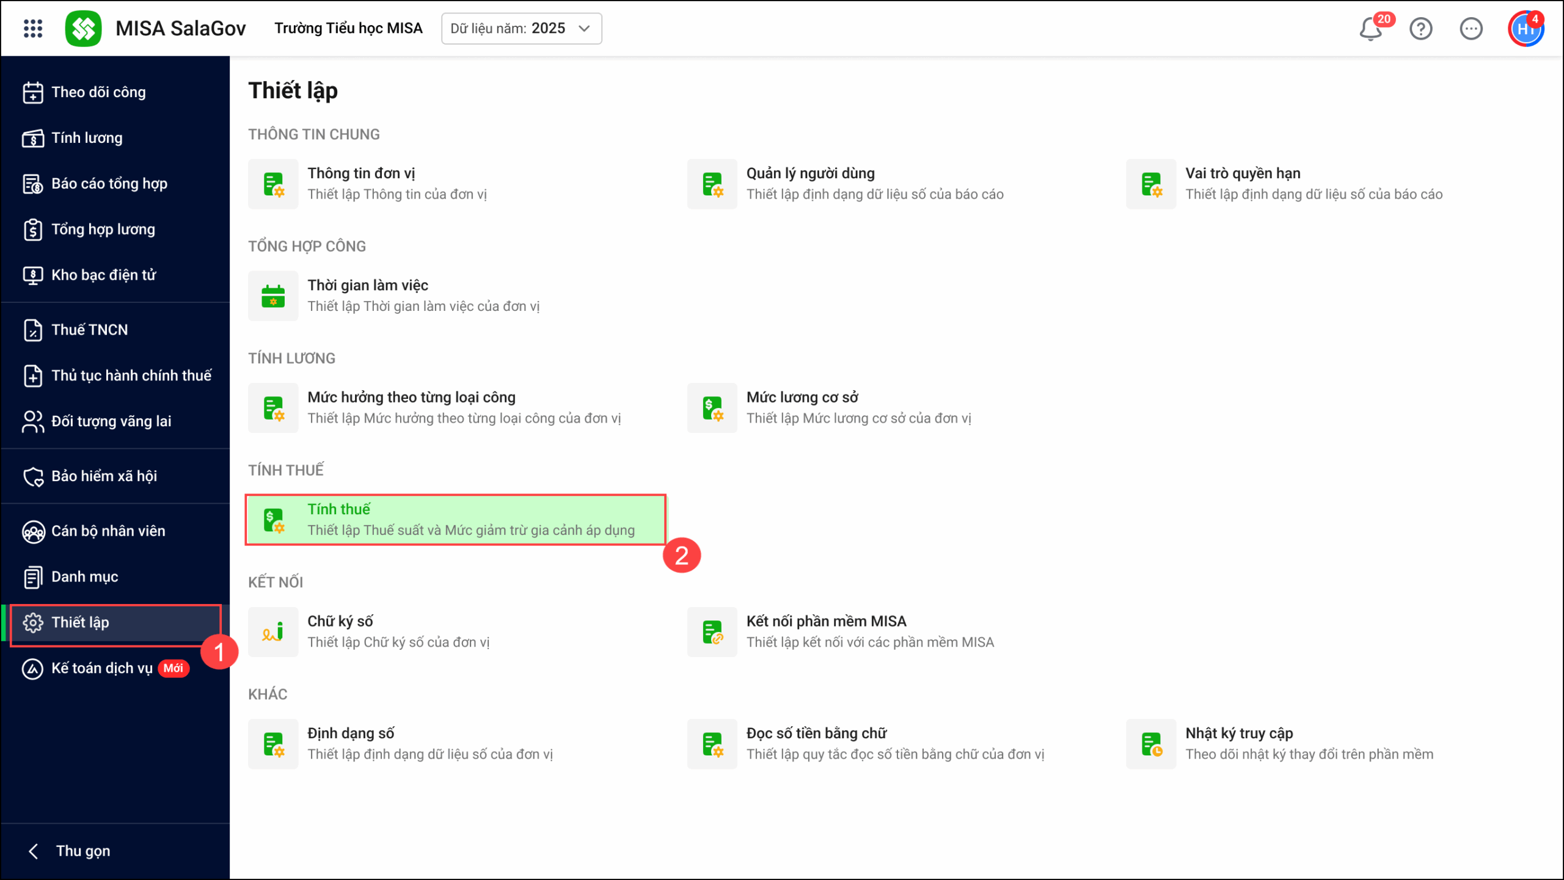
Task: Select Đọc số tiền bằng chữ option
Action: 816,733
